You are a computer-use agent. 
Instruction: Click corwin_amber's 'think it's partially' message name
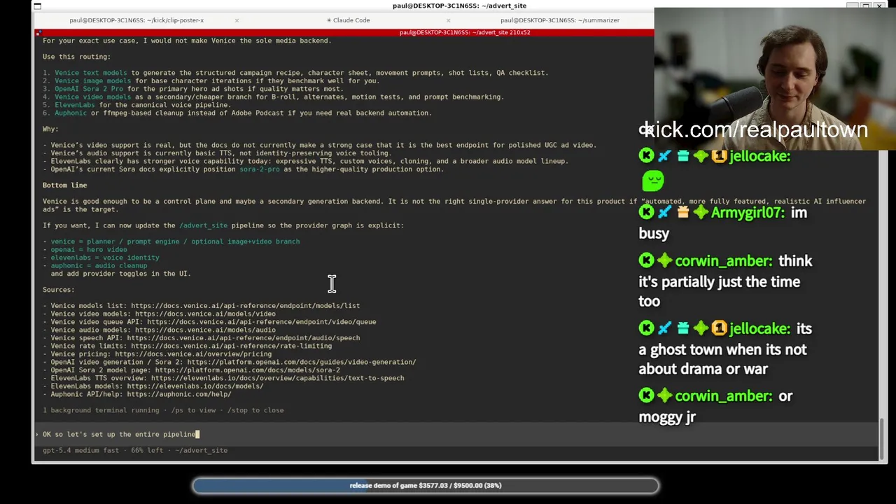pyautogui.click(x=722, y=261)
